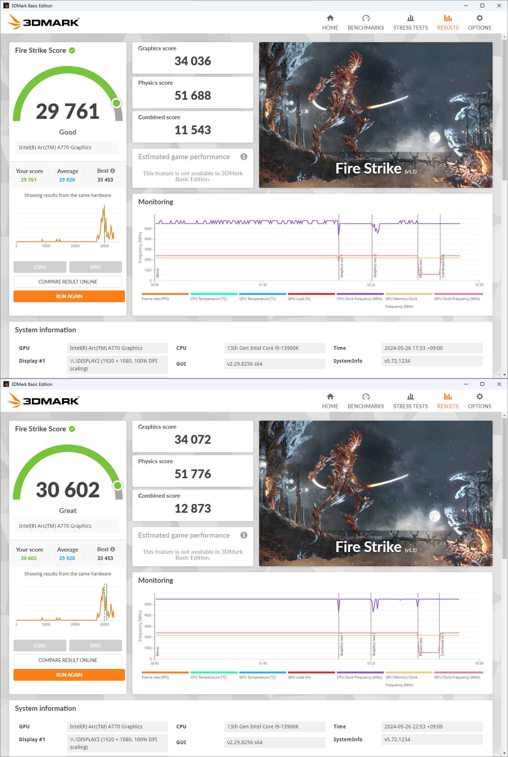The height and width of the screenshot is (757, 508).
Task: Click SAVE button in top window
Action: click(x=96, y=267)
